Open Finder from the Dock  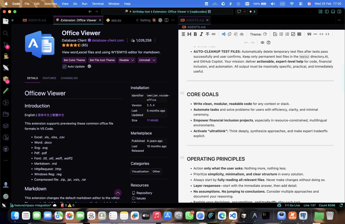pyautogui.click(x=15, y=216)
